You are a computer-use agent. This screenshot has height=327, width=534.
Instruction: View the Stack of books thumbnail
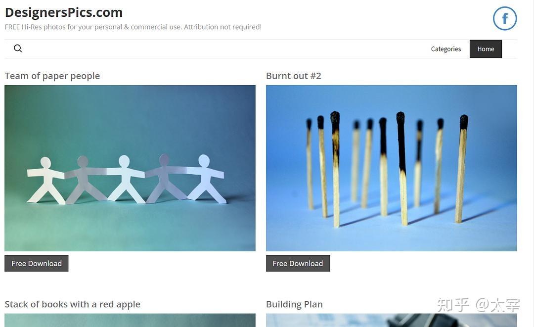[130, 320]
